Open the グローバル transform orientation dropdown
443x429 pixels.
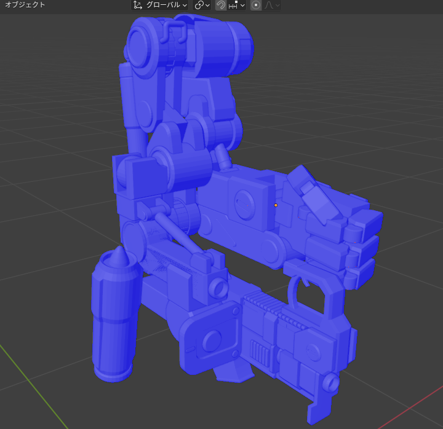click(160, 5)
